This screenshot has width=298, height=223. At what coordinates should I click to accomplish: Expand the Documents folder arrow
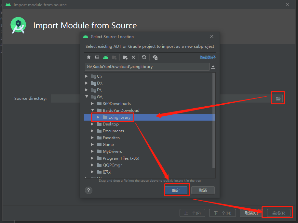pyautogui.click(x=92, y=131)
